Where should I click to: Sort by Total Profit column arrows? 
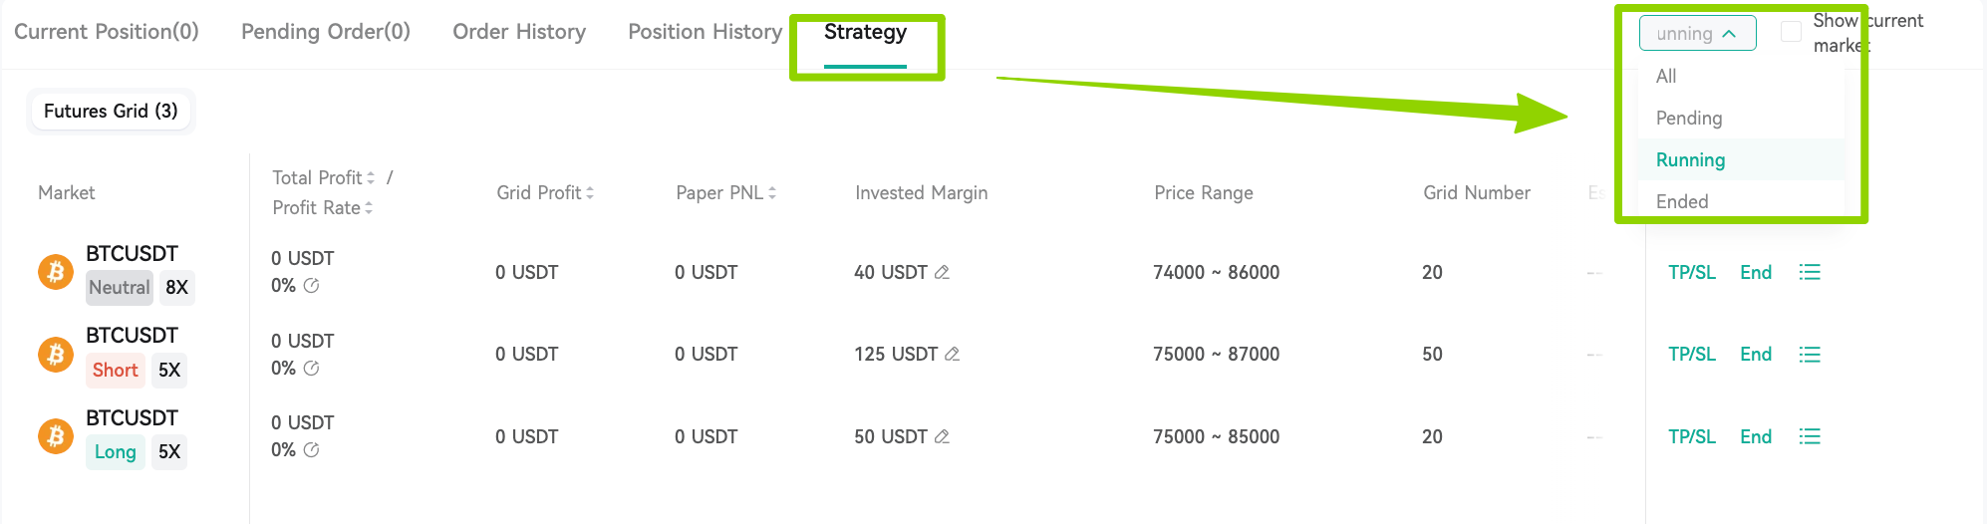[371, 178]
